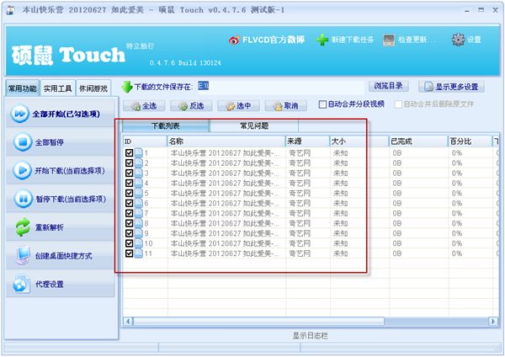The image size is (505, 357).
Task: Uncheck download item 4
Action: (x=129, y=183)
